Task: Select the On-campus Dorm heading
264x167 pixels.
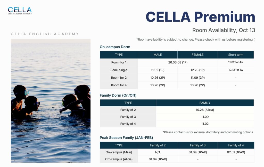Action: click(x=115, y=47)
